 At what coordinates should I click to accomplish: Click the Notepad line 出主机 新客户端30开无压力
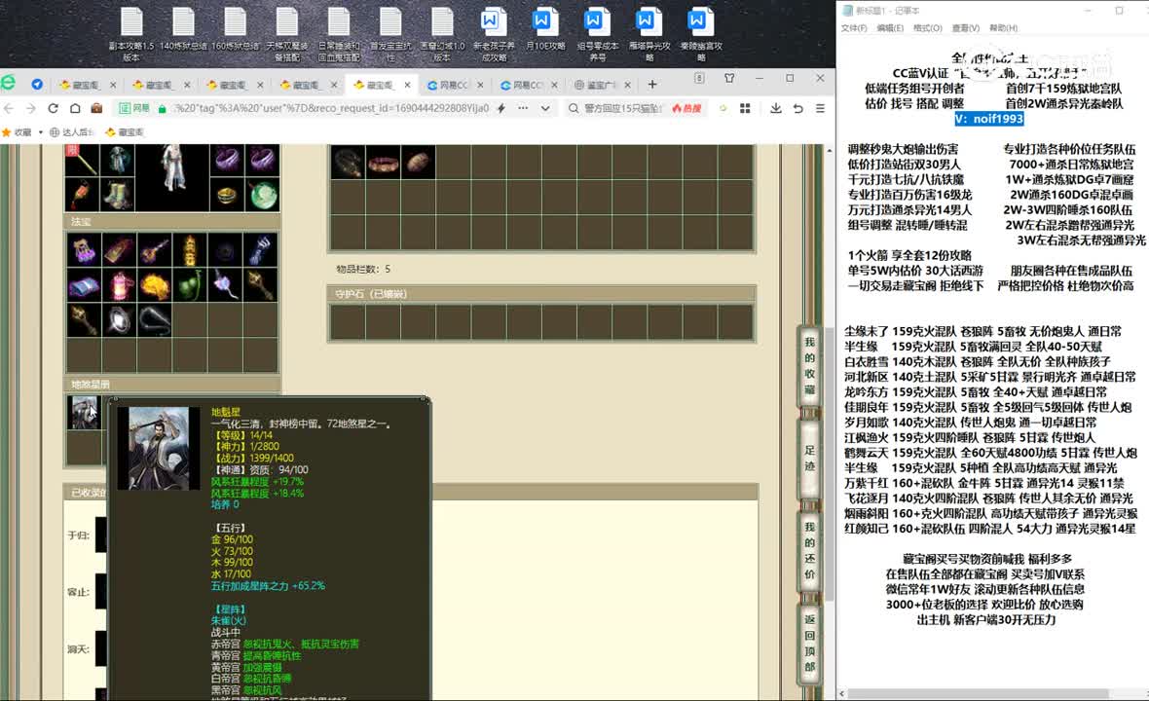point(986,619)
